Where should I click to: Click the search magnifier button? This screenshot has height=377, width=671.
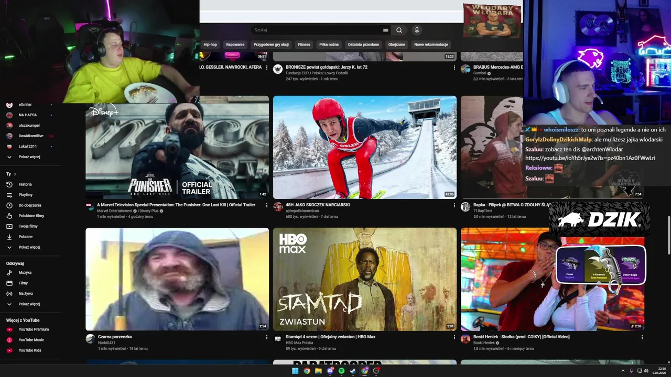(x=399, y=30)
